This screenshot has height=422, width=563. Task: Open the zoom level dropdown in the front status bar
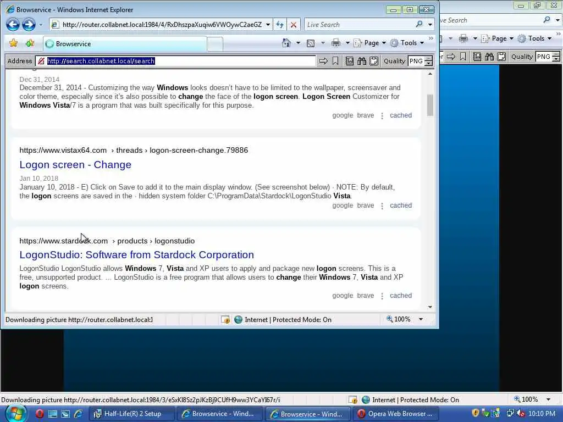point(421,319)
